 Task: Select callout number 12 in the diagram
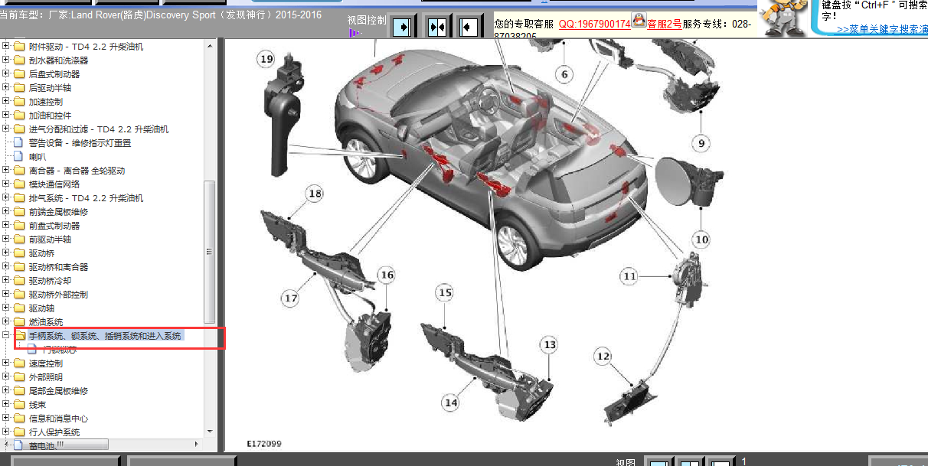coord(603,356)
